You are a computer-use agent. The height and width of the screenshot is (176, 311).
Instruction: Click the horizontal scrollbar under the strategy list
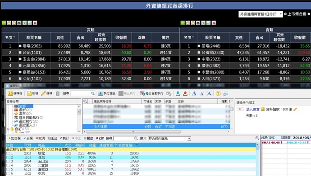click(x=133, y=132)
